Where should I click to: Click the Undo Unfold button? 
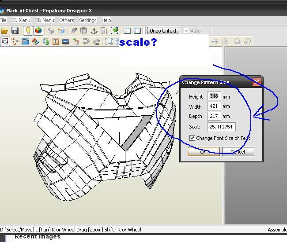pos(163,31)
